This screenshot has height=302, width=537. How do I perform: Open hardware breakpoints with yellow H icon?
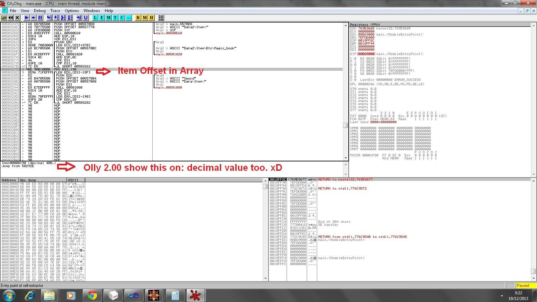(151, 17)
